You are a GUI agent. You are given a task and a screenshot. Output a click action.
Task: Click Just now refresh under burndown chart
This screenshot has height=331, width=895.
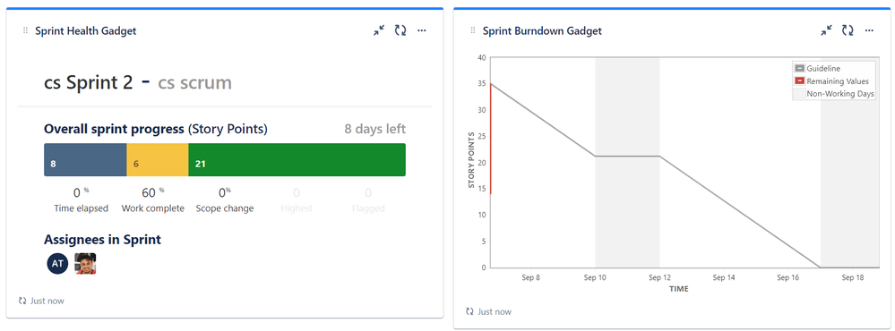click(488, 311)
